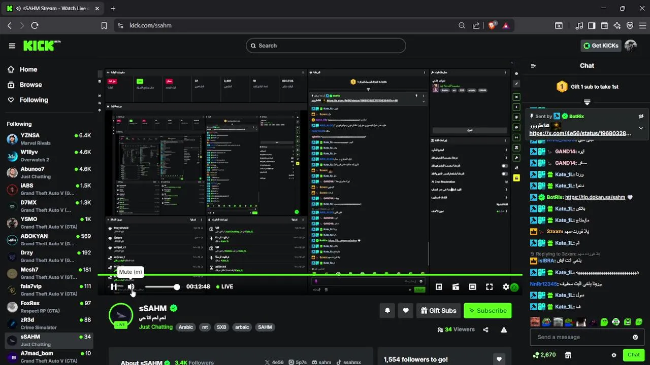The image size is (650, 365).
Task: Click the KICK logo
Action: point(42,46)
